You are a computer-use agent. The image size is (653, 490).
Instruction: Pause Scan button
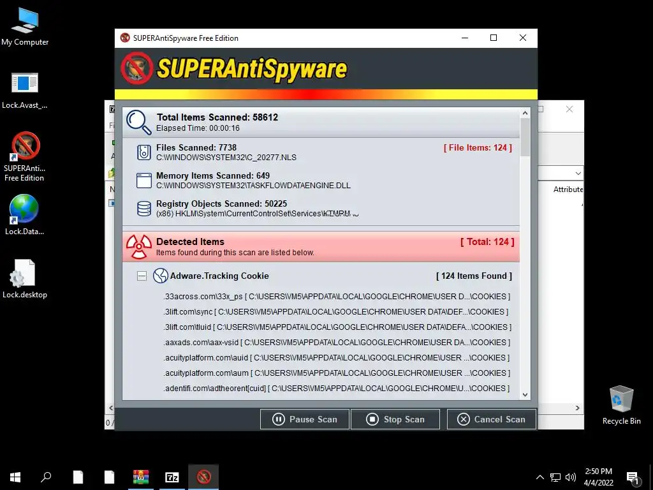click(x=305, y=419)
